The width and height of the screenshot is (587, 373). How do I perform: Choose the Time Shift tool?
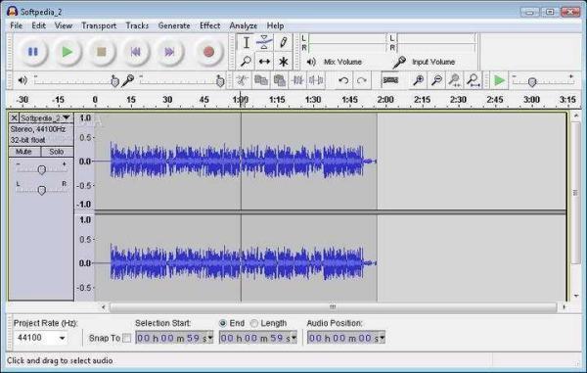pyautogui.click(x=264, y=61)
